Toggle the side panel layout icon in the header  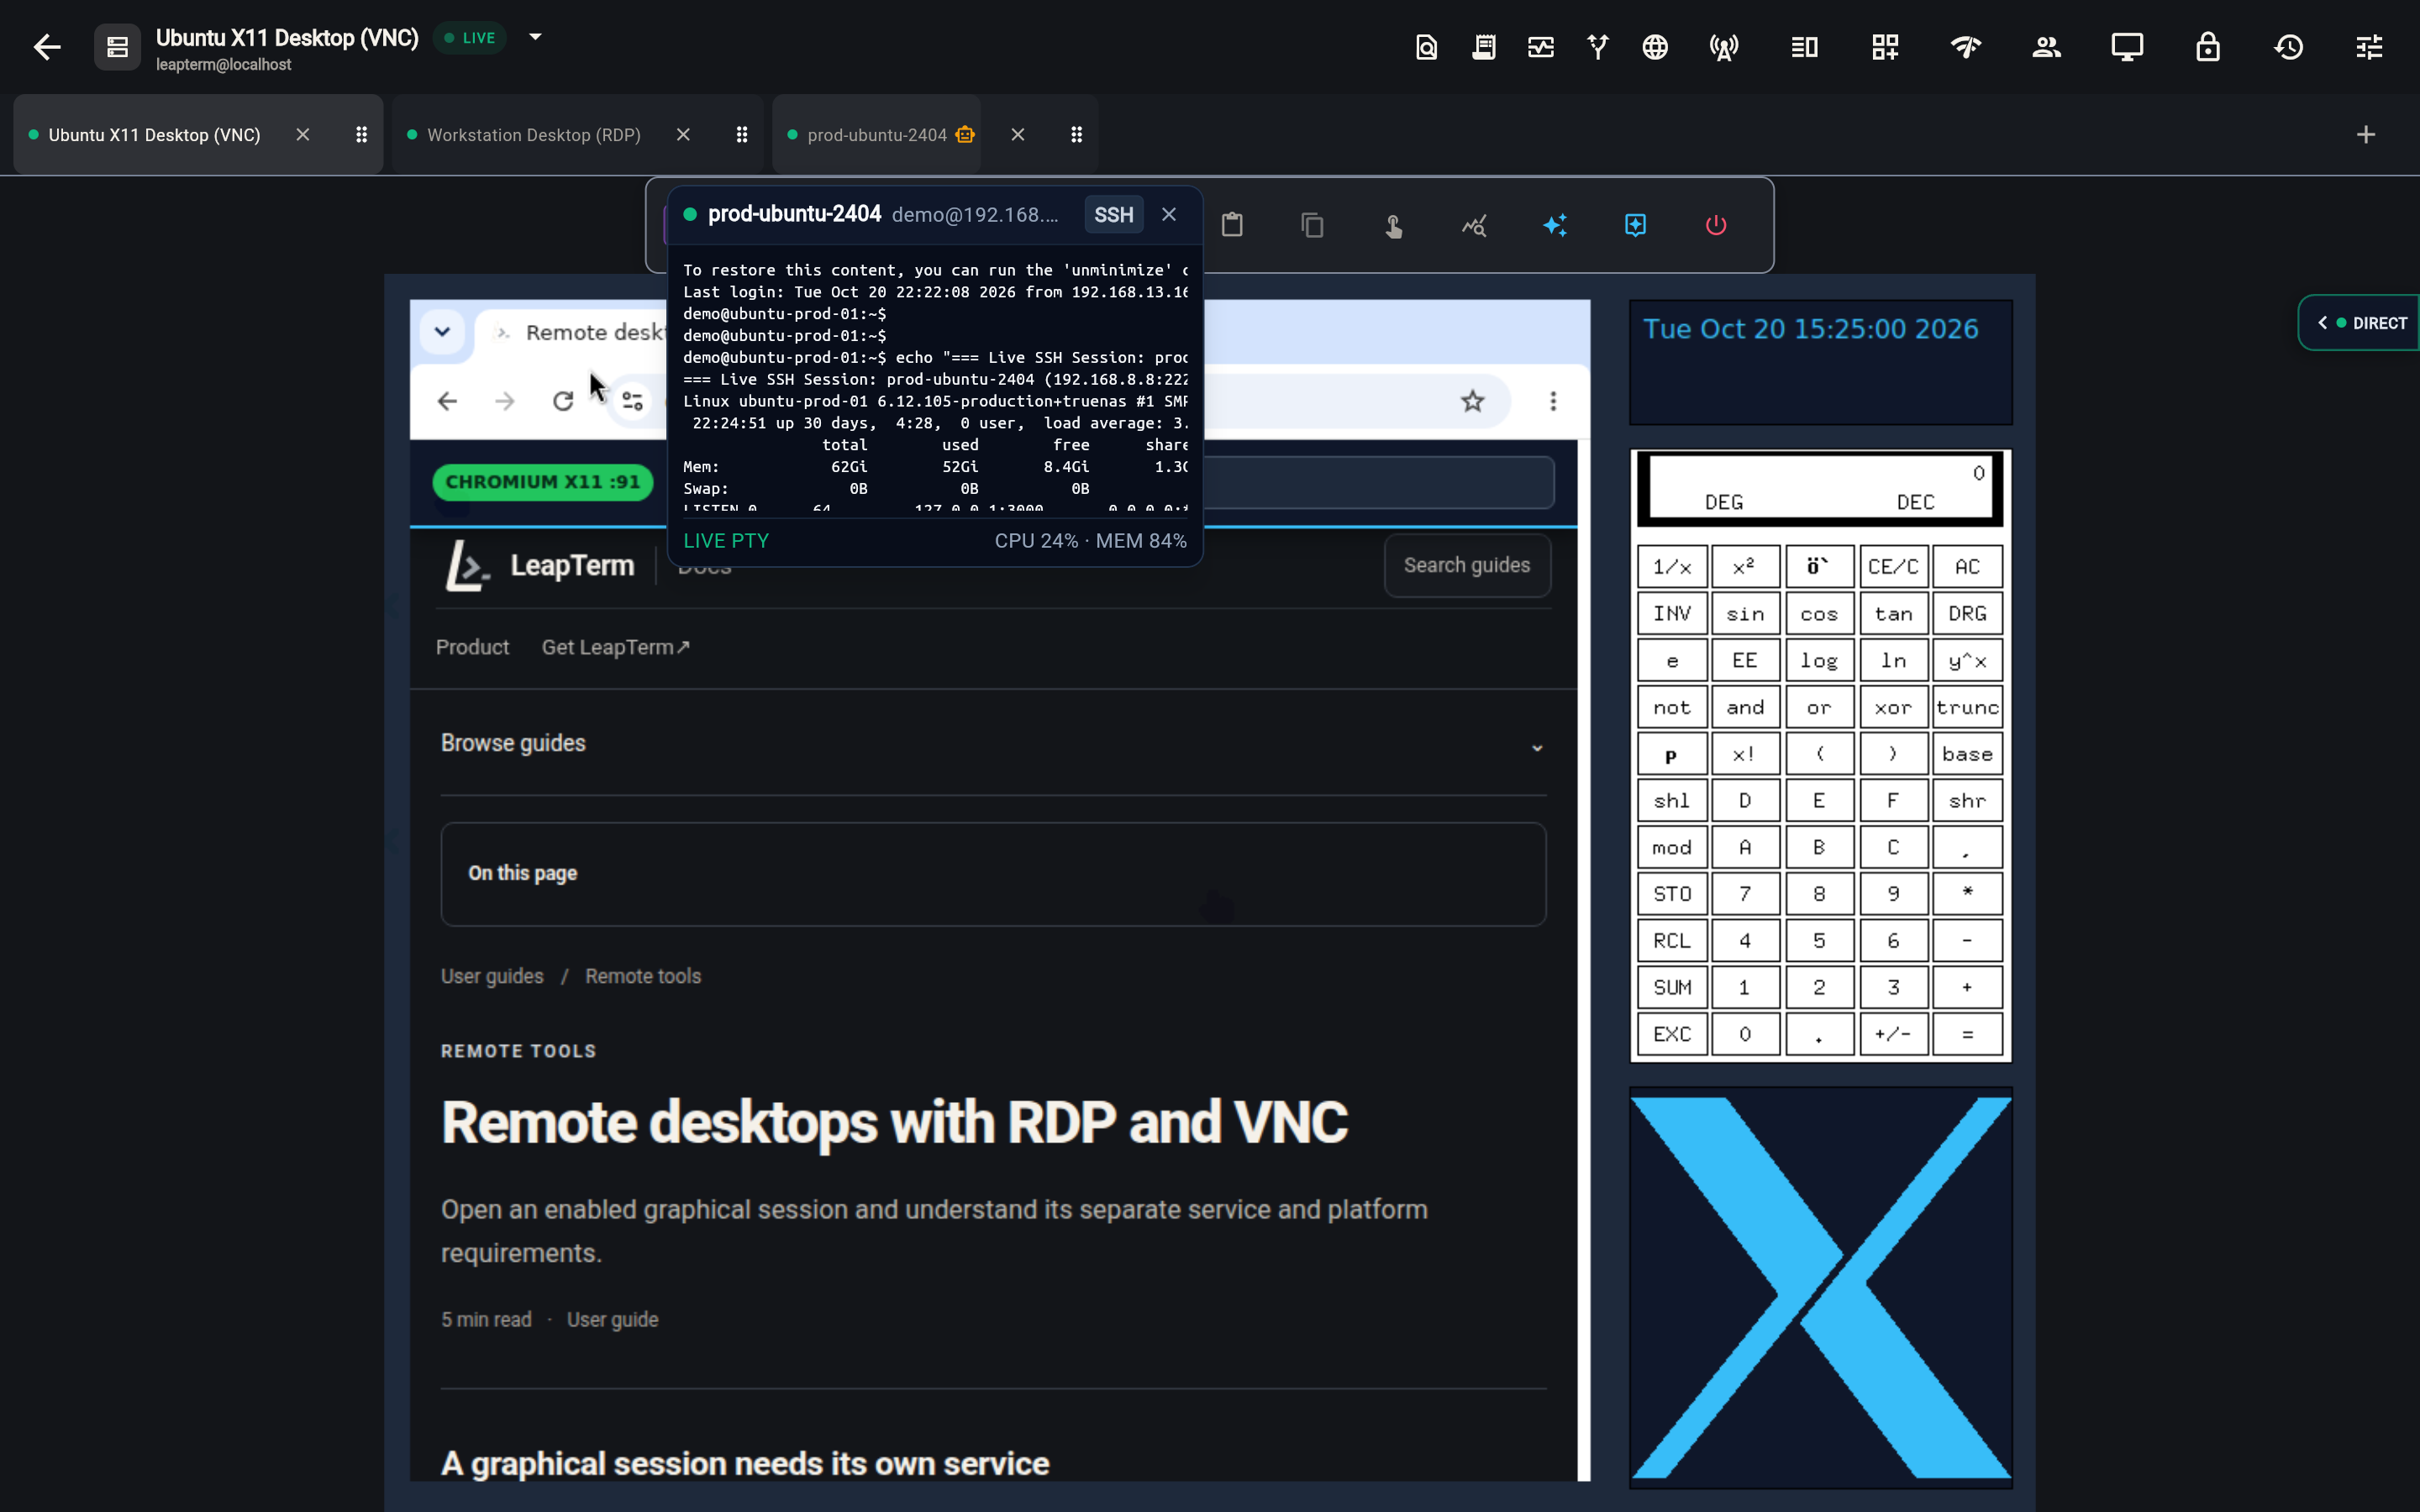(x=1805, y=47)
